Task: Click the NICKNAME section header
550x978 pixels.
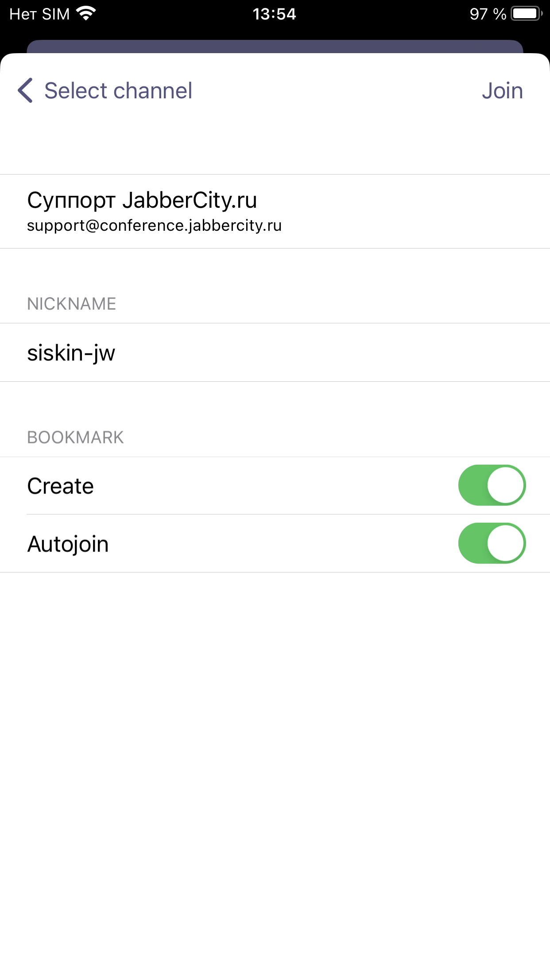Action: pyautogui.click(x=72, y=304)
